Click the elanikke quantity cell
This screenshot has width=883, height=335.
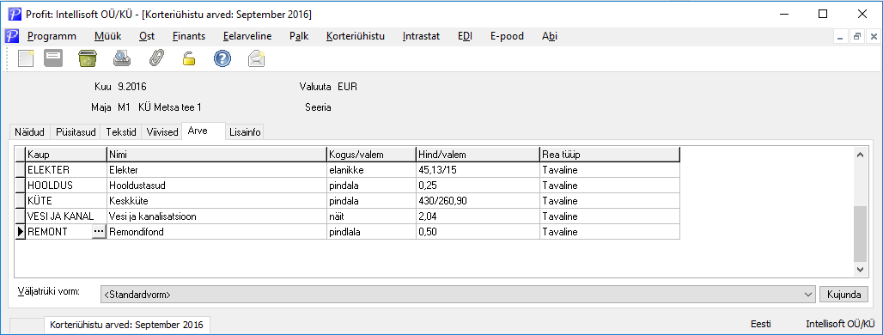click(x=371, y=169)
